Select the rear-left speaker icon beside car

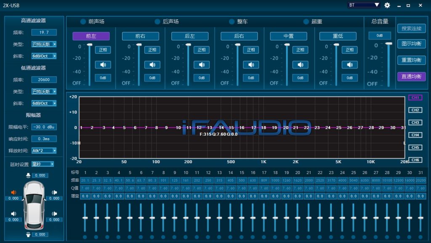click(13, 214)
